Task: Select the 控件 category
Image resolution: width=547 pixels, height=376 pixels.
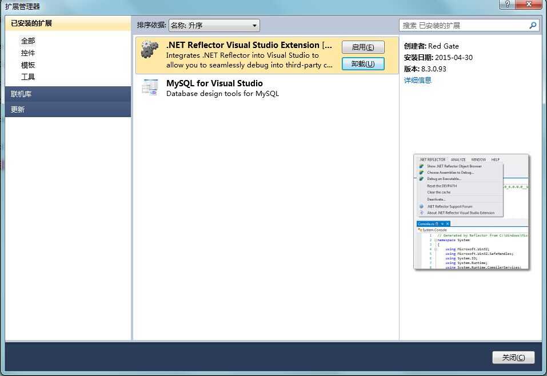Action: coord(28,53)
